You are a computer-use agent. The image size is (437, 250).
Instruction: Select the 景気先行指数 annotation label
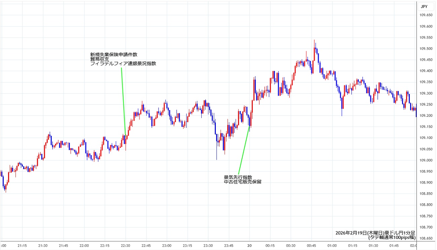(238, 177)
